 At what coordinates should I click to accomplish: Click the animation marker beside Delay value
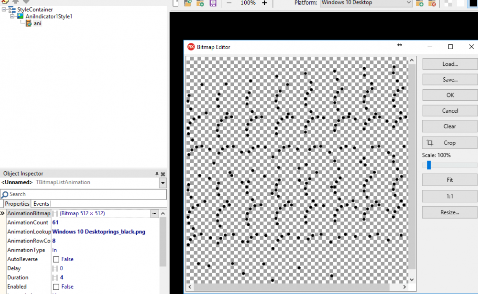[55, 268]
